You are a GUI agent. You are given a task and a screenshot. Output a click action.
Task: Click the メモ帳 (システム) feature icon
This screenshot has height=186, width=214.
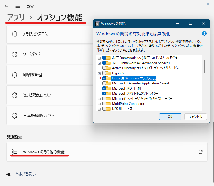(x=15, y=34)
